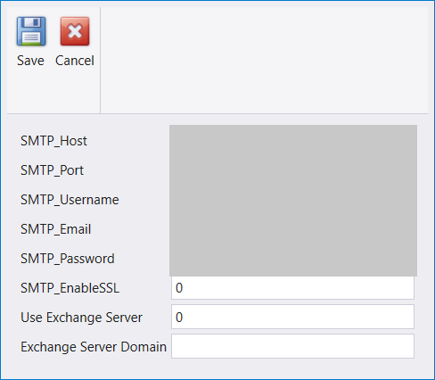Select the SMTP_Port label
The width and height of the screenshot is (435, 380).
[x=52, y=170]
